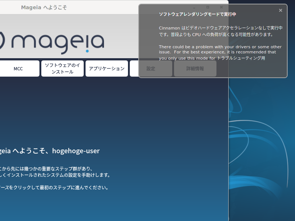Click the 'Mageia へようこそ' window title

click(x=44, y=7)
